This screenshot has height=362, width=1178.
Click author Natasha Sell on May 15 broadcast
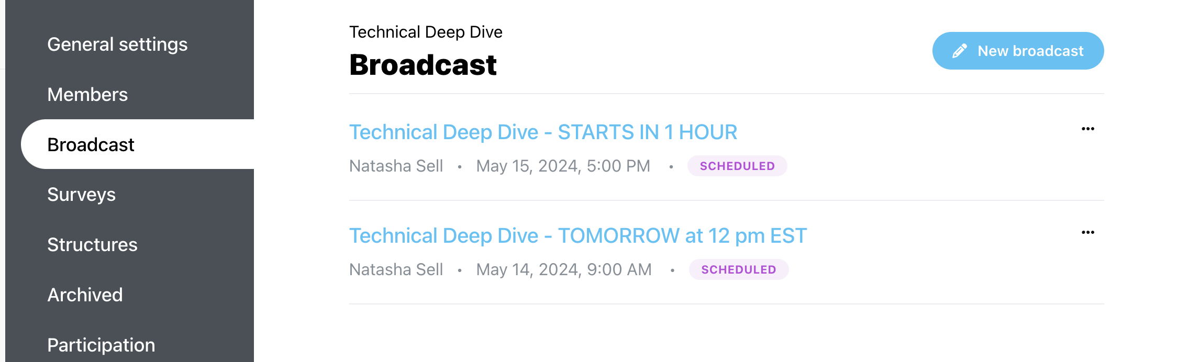pos(396,166)
